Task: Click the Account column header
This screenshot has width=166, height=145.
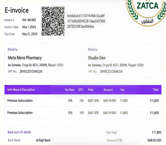Action: [108, 90]
